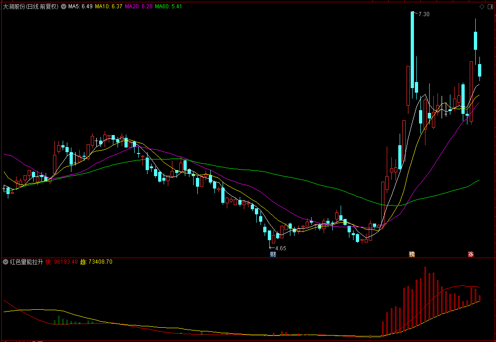
Task: Click the MA60: 5.41 label
Action: tap(169, 6)
